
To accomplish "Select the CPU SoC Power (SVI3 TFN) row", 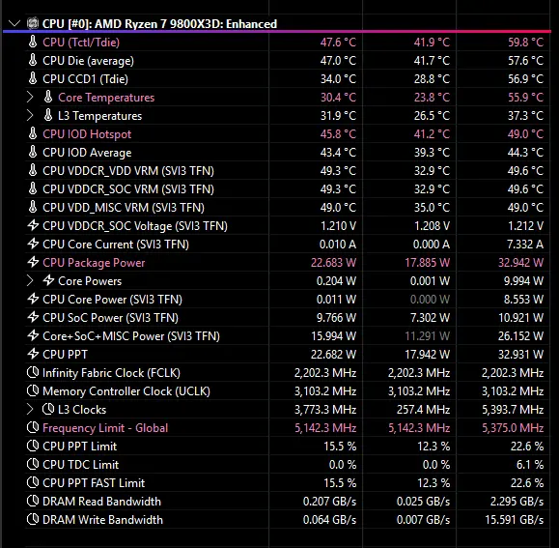I will pyautogui.click(x=287, y=318).
